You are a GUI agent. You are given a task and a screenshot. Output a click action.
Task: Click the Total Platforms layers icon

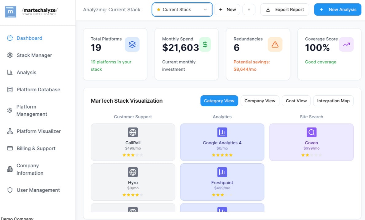[132, 44]
